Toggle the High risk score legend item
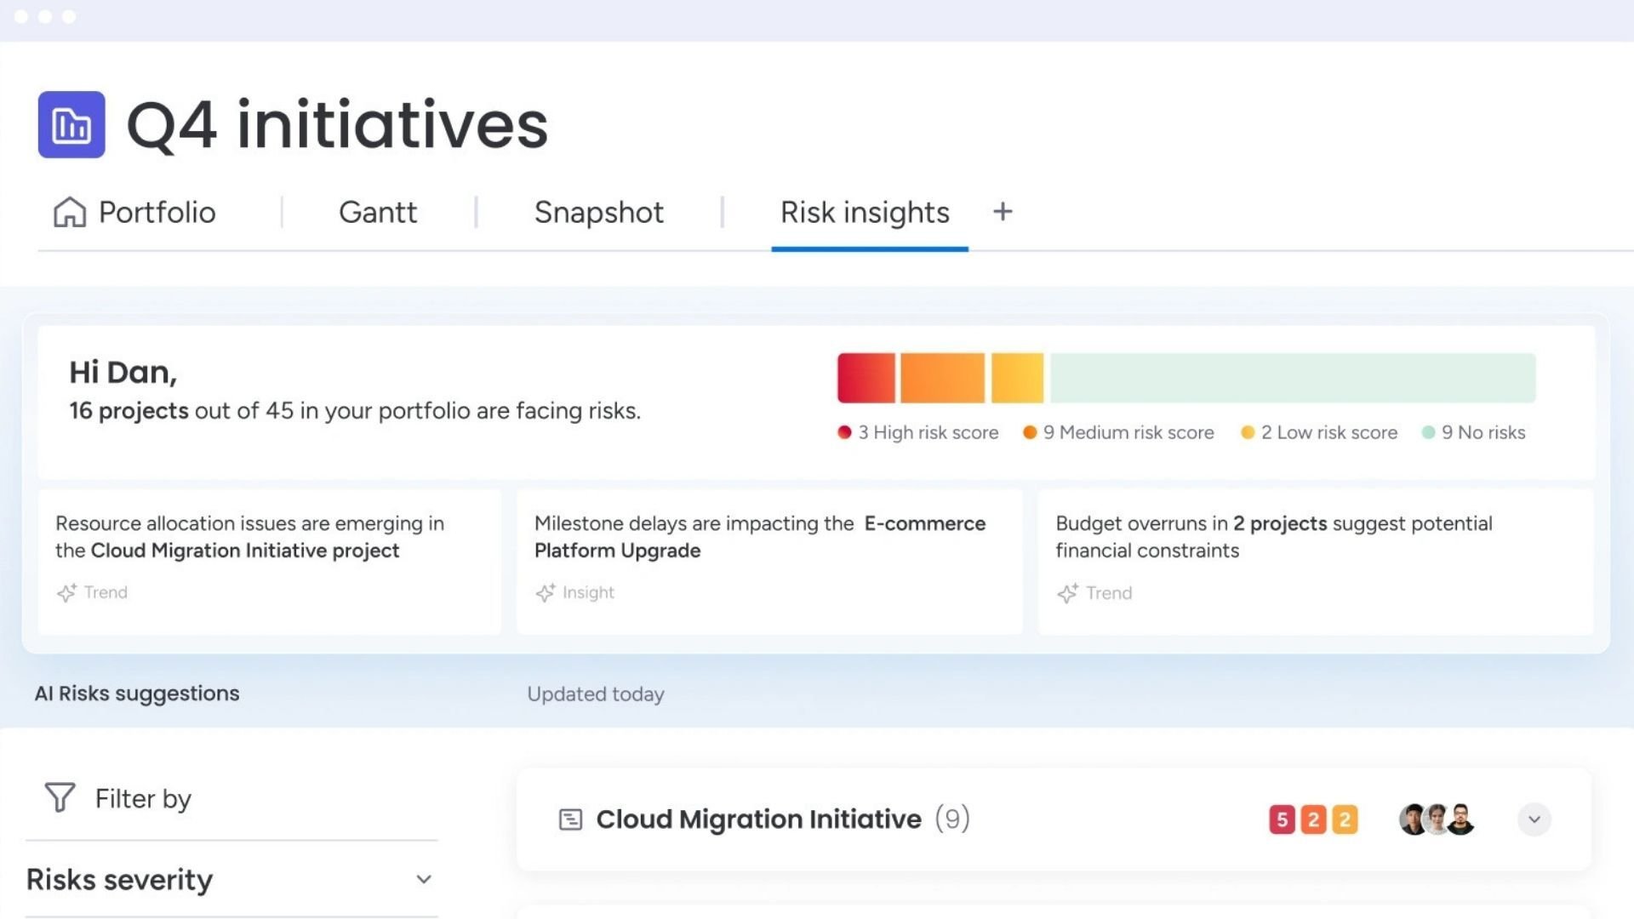1634x919 pixels. [x=917, y=432]
